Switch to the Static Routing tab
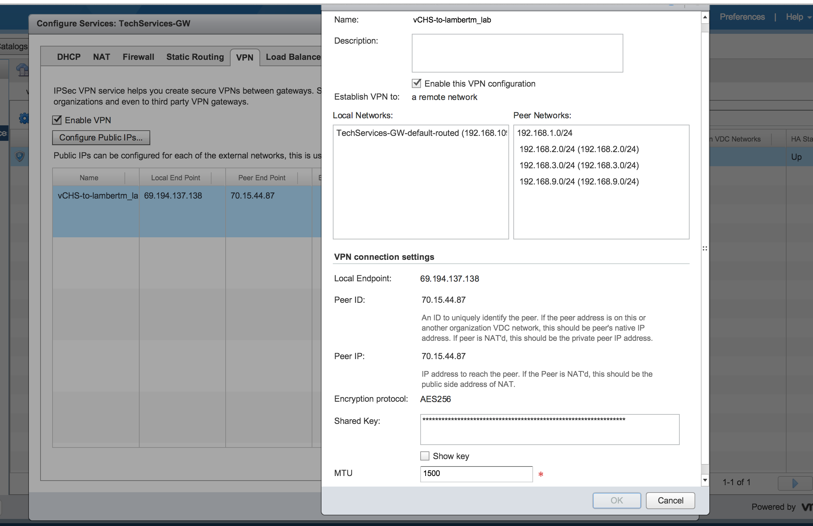 pos(195,57)
